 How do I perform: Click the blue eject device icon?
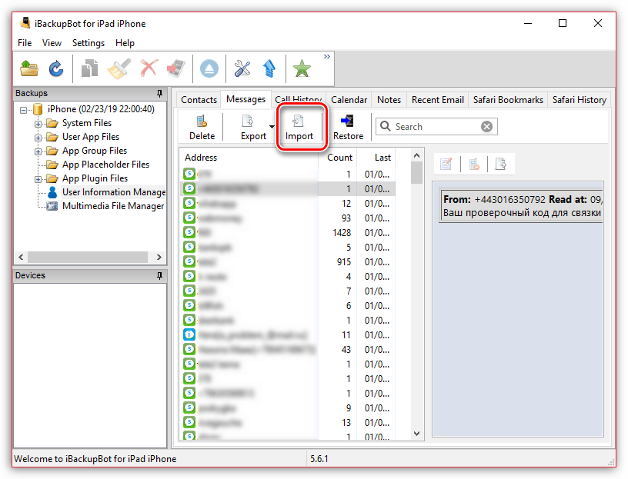click(x=209, y=68)
